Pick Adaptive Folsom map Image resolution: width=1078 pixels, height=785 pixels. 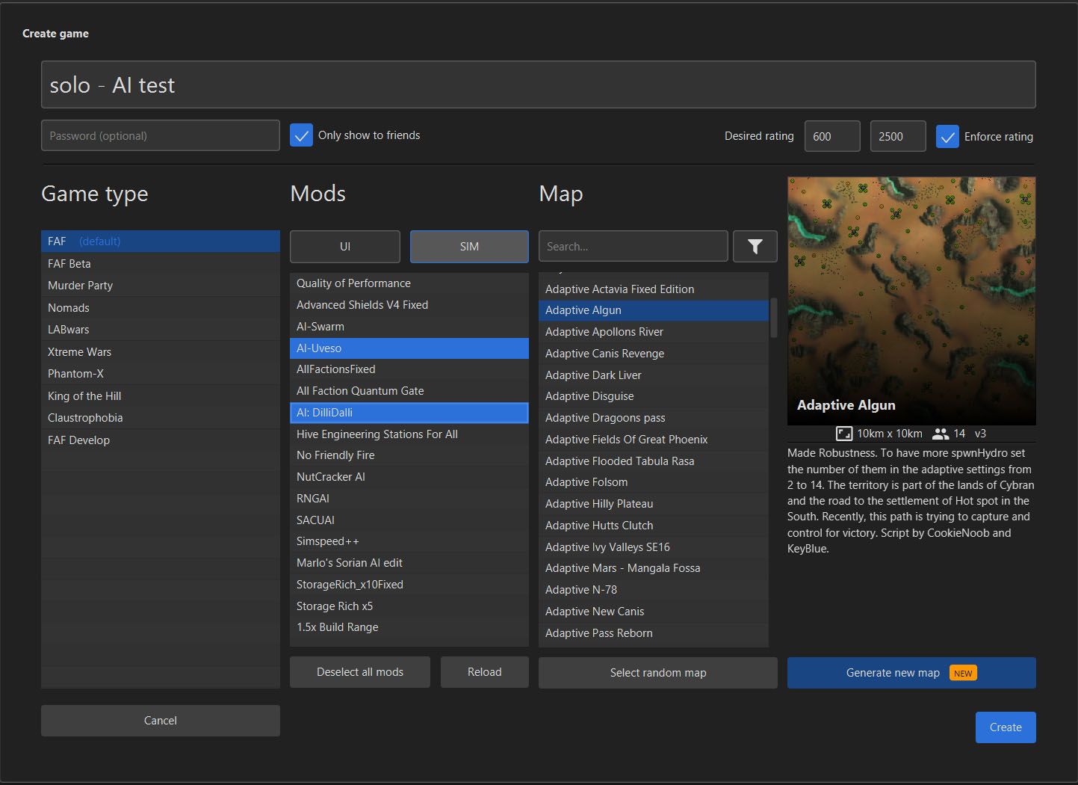pos(654,481)
